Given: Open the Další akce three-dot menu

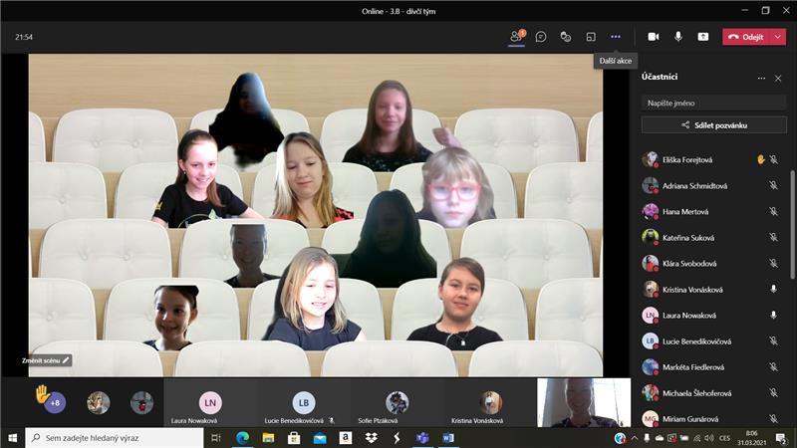Looking at the screenshot, I should click(616, 37).
